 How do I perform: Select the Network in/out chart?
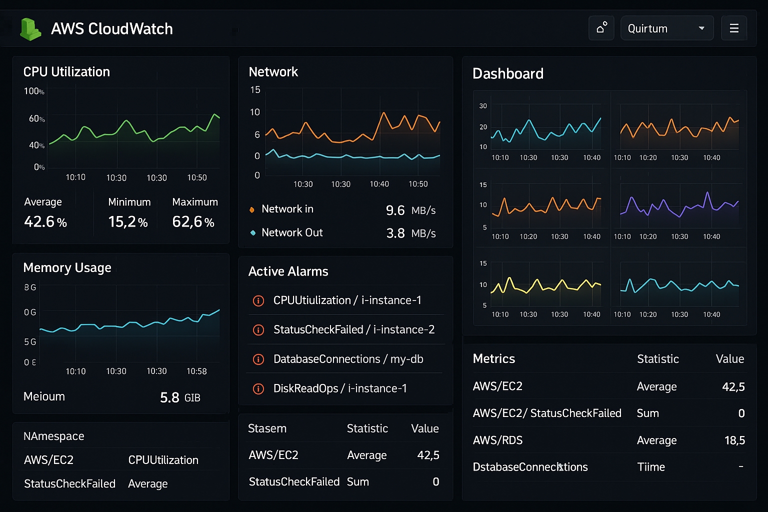352,132
